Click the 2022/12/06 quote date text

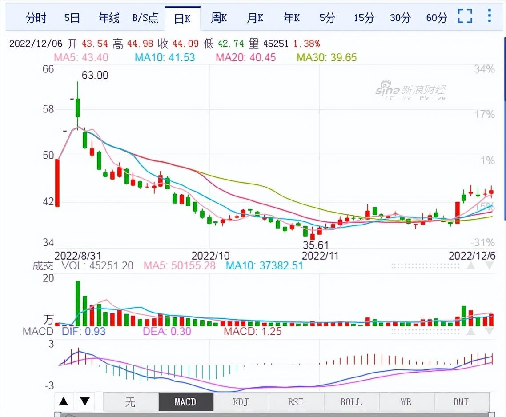tap(36, 44)
